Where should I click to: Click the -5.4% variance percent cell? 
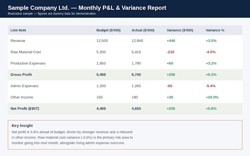click(211, 86)
